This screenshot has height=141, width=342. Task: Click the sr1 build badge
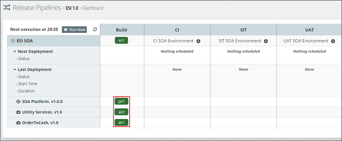tap(121, 40)
